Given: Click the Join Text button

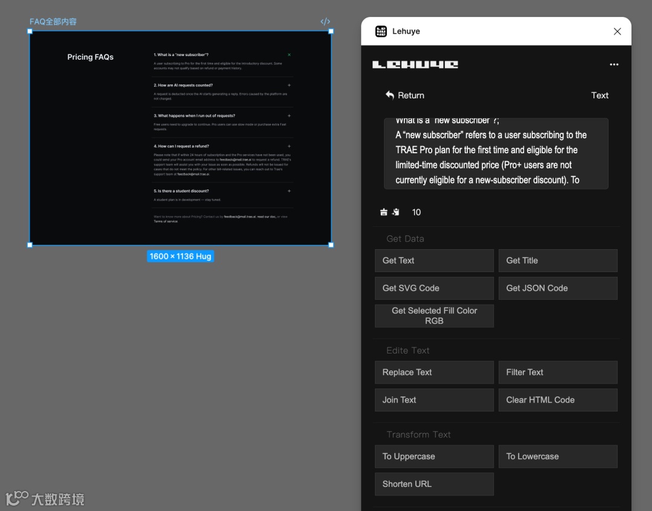Looking at the screenshot, I should point(434,400).
